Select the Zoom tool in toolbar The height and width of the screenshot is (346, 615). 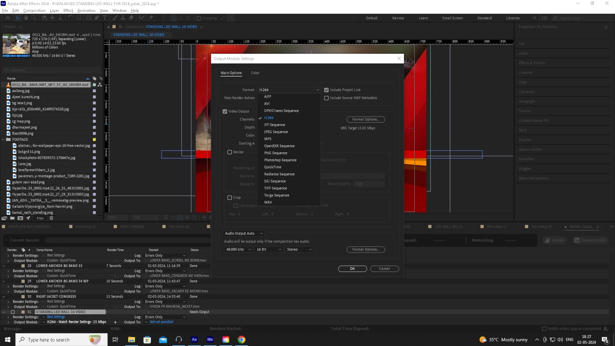pos(34,18)
